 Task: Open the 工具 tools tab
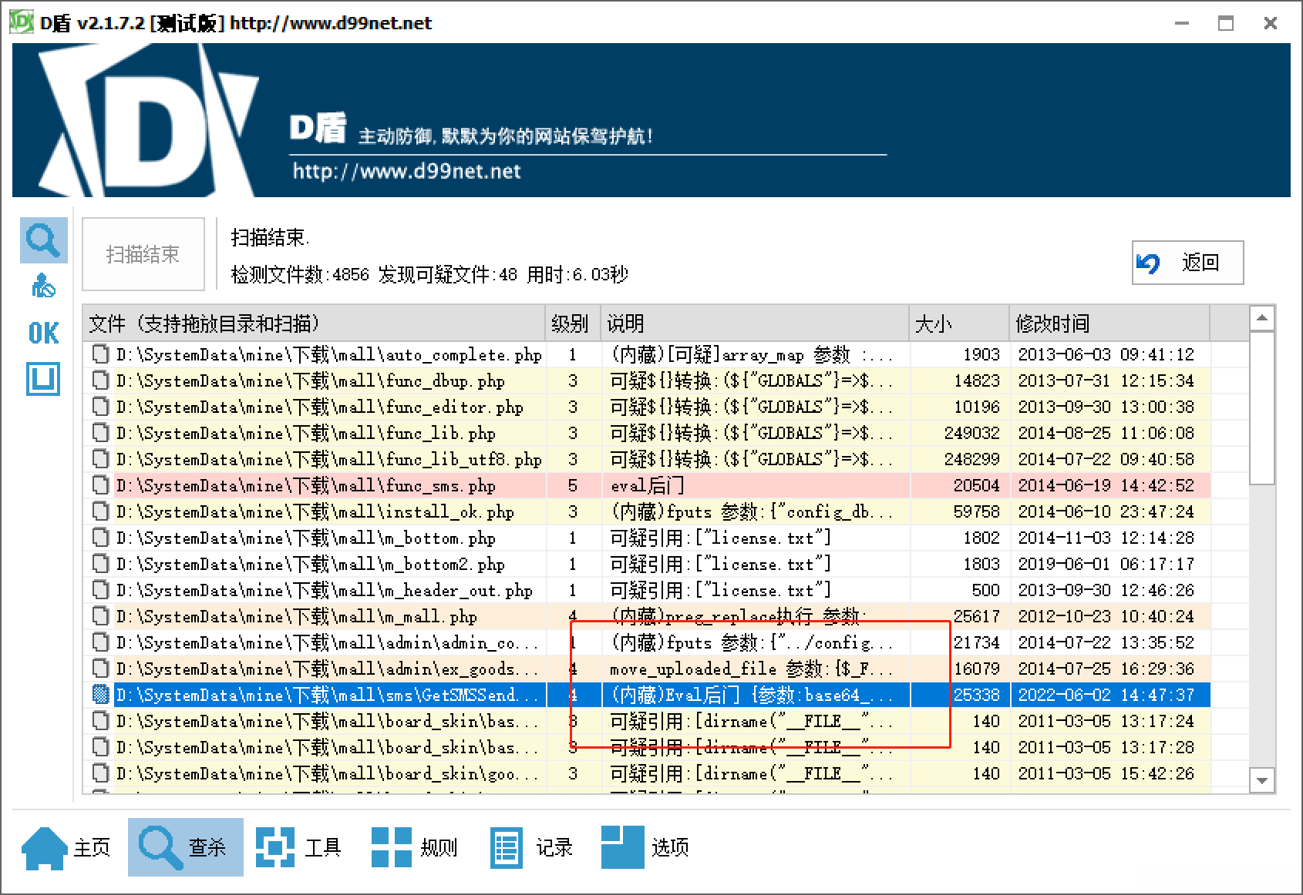[x=299, y=847]
